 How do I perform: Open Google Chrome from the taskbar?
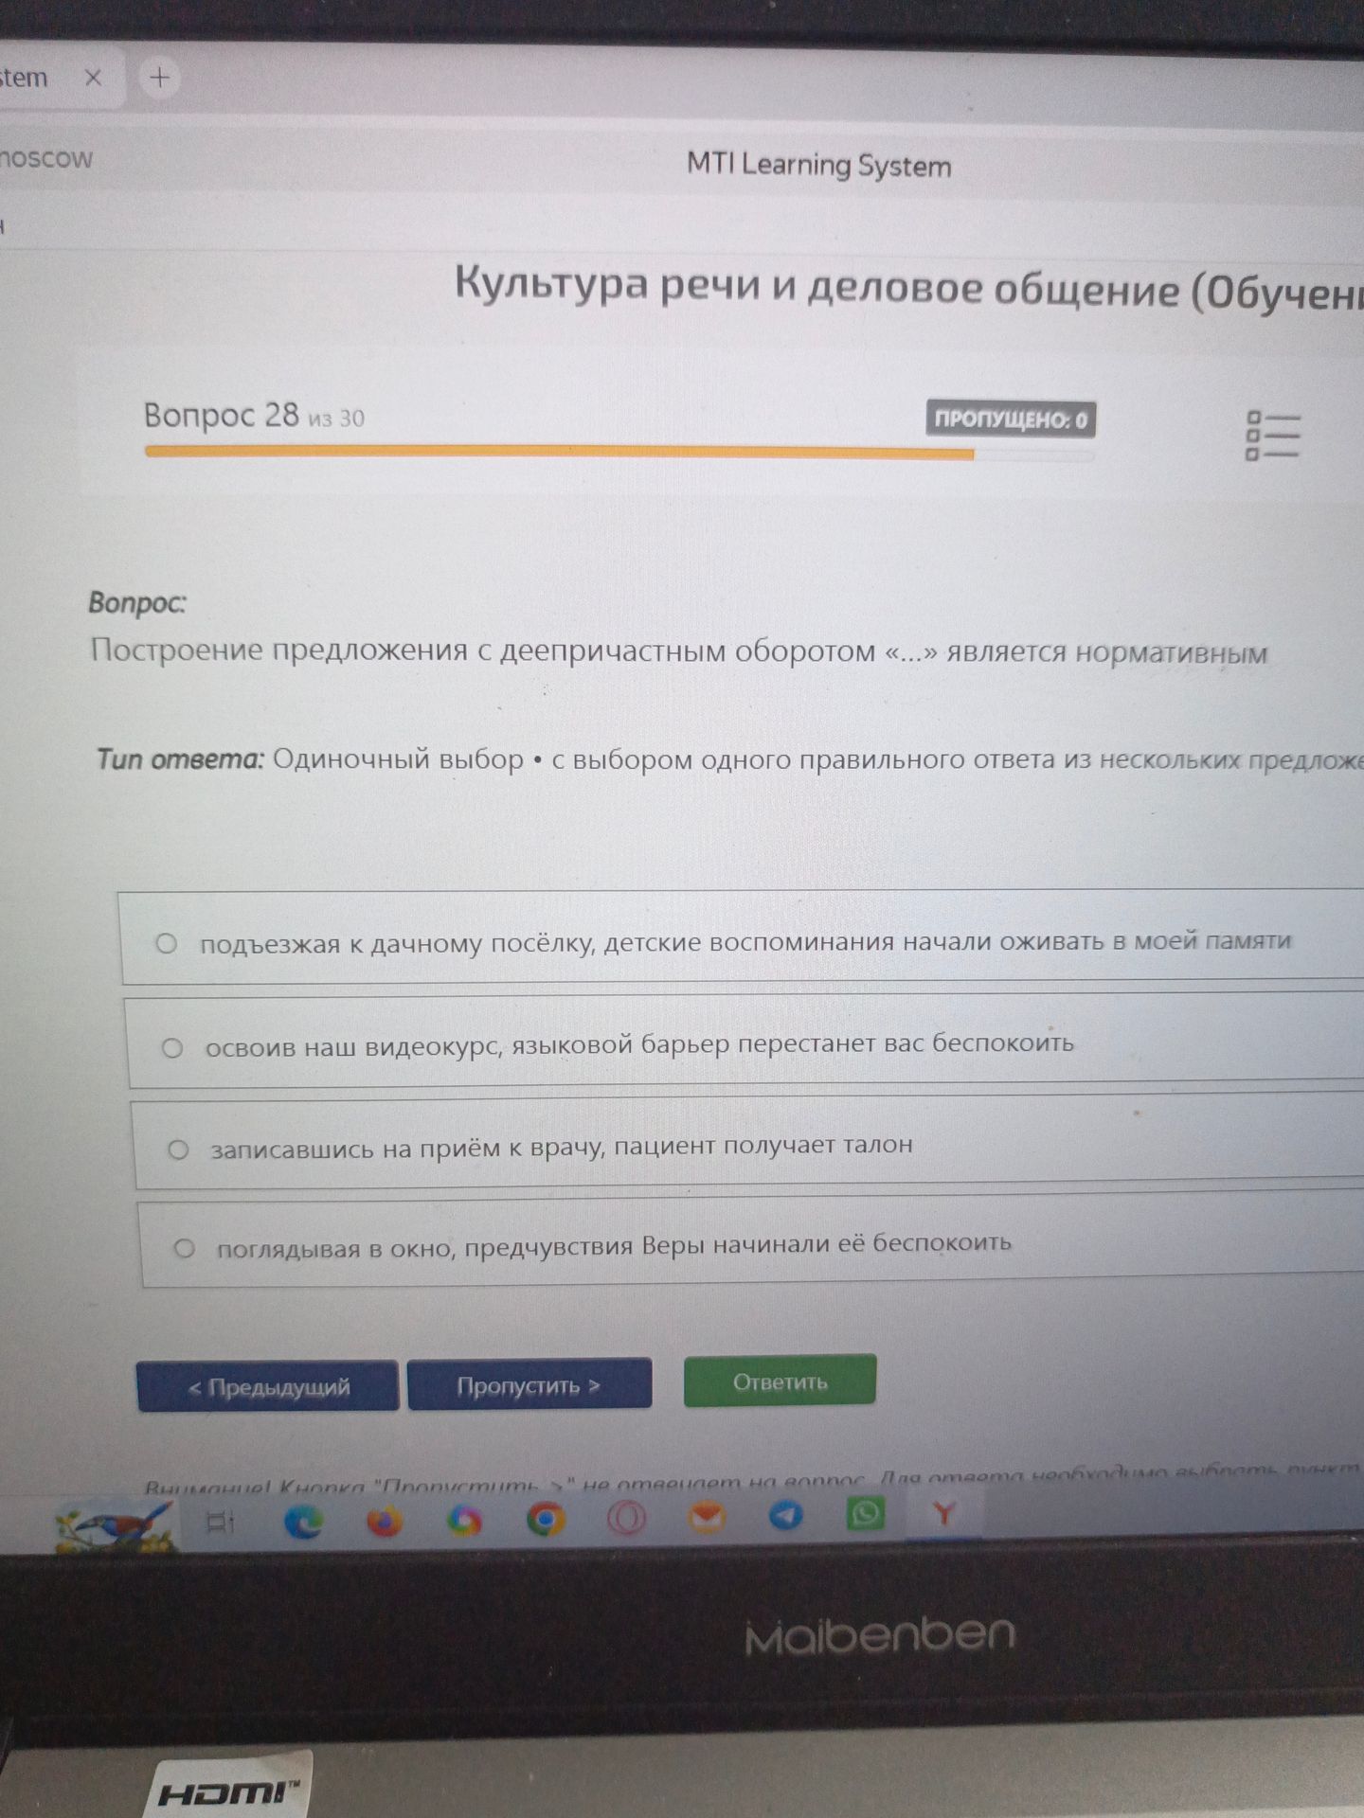click(546, 1520)
